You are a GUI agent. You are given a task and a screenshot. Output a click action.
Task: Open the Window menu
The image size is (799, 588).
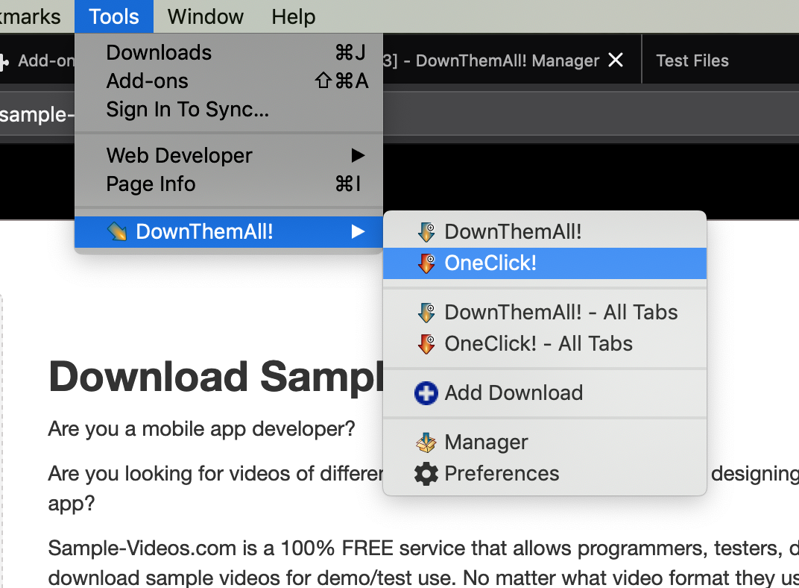[206, 16]
